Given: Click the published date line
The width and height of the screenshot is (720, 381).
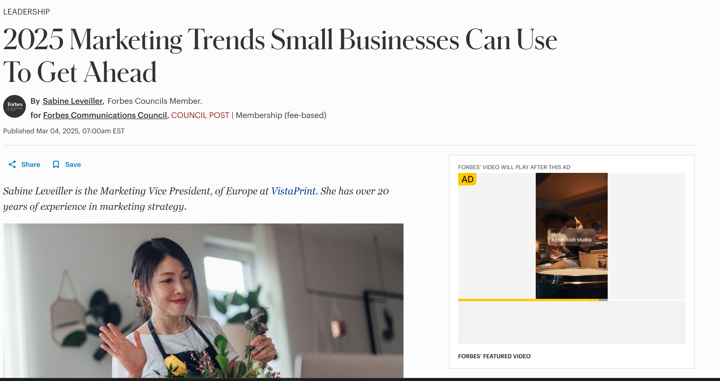Looking at the screenshot, I should click(x=64, y=131).
